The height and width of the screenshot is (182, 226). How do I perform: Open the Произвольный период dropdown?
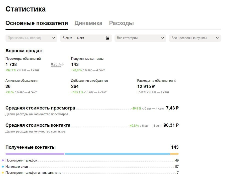point(31,38)
